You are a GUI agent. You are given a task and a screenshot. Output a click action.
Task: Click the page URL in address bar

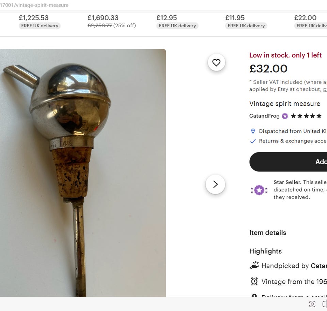[x=34, y=5]
